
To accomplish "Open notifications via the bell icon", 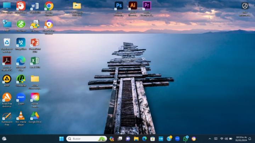I will coord(250,139).
